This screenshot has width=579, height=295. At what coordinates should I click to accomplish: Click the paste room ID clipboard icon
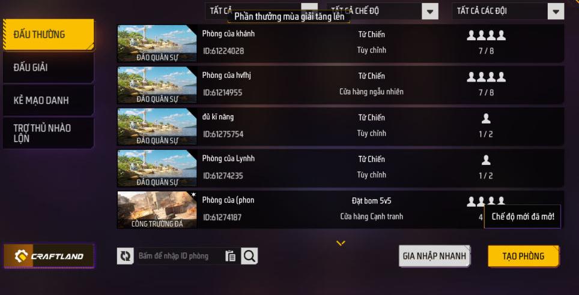coord(231,256)
